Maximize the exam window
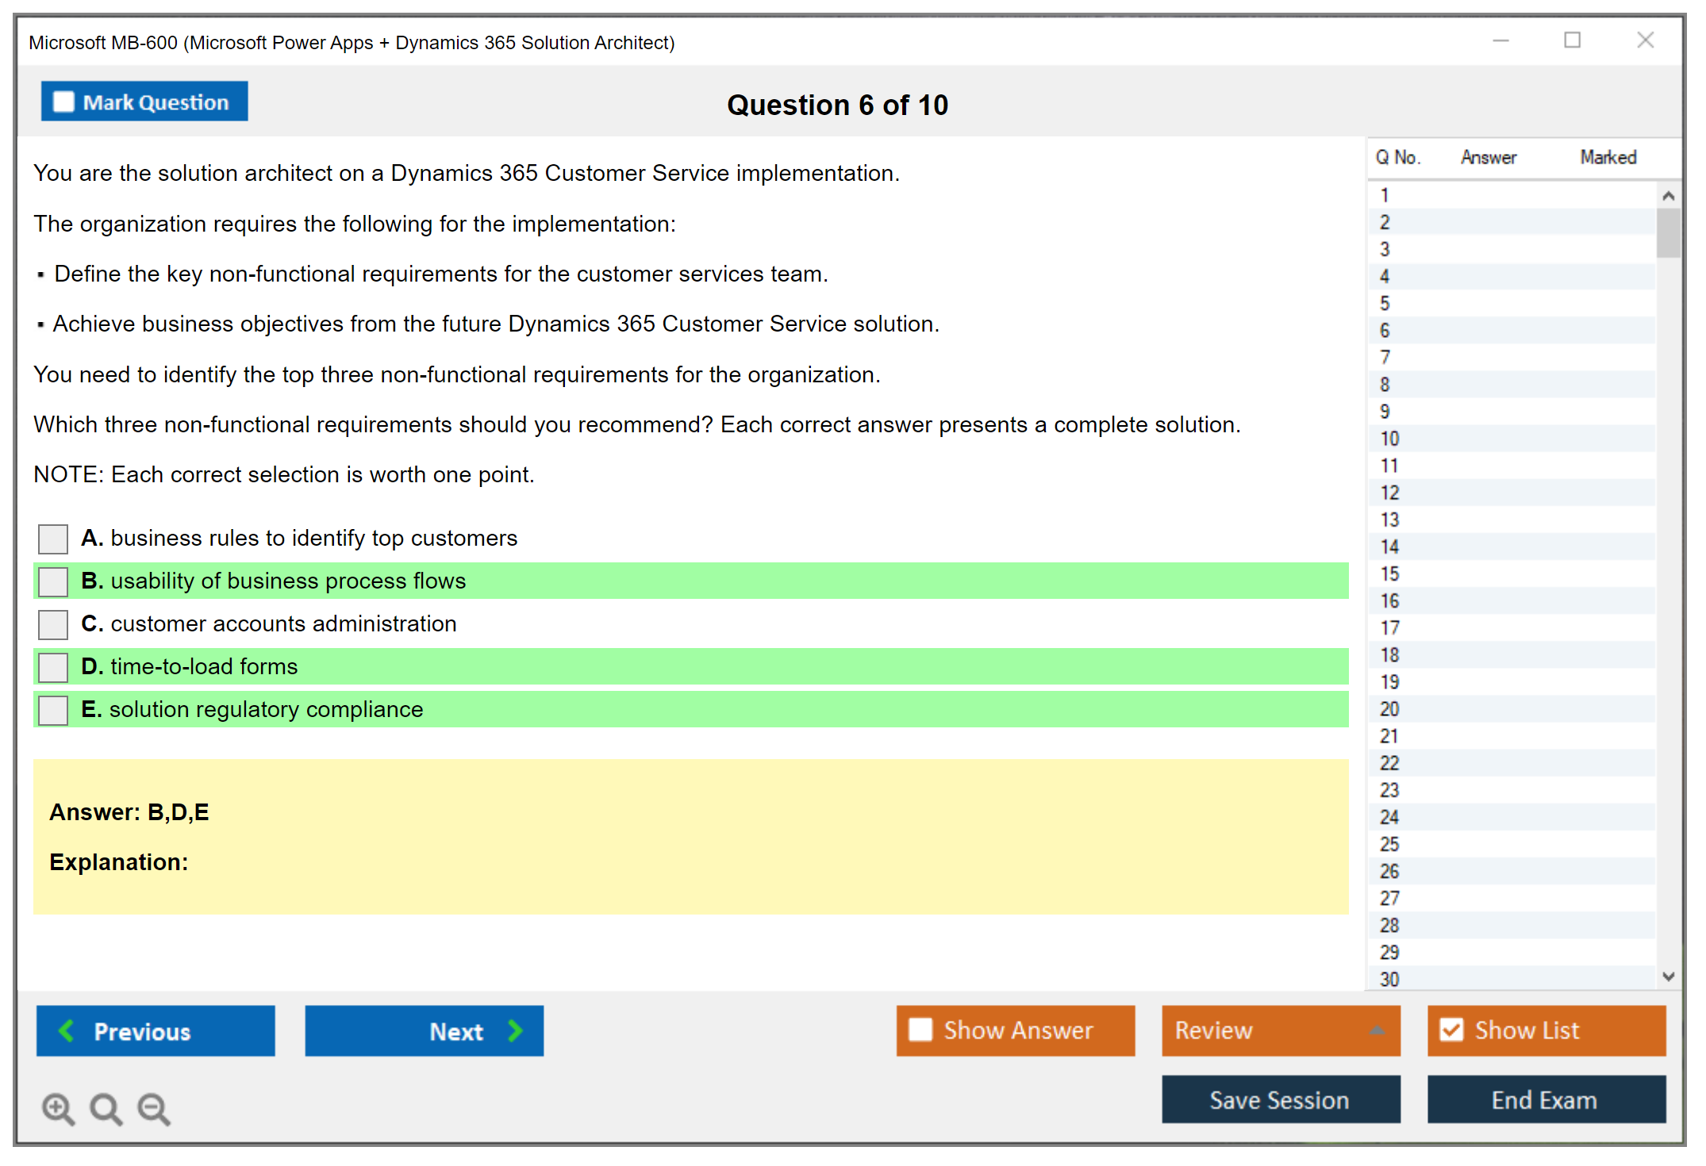The width and height of the screenshot is (1706, 1166). click(x=1572, y=40)
